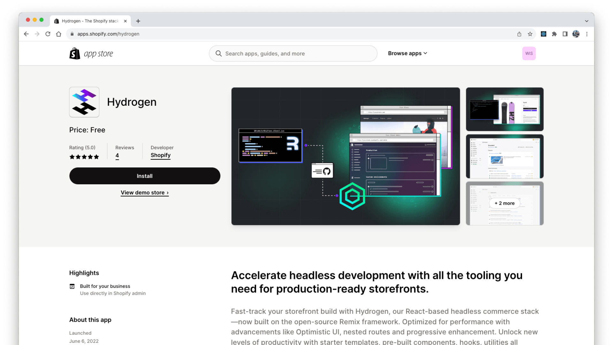Open View demo store link

(x=145, y=193)
